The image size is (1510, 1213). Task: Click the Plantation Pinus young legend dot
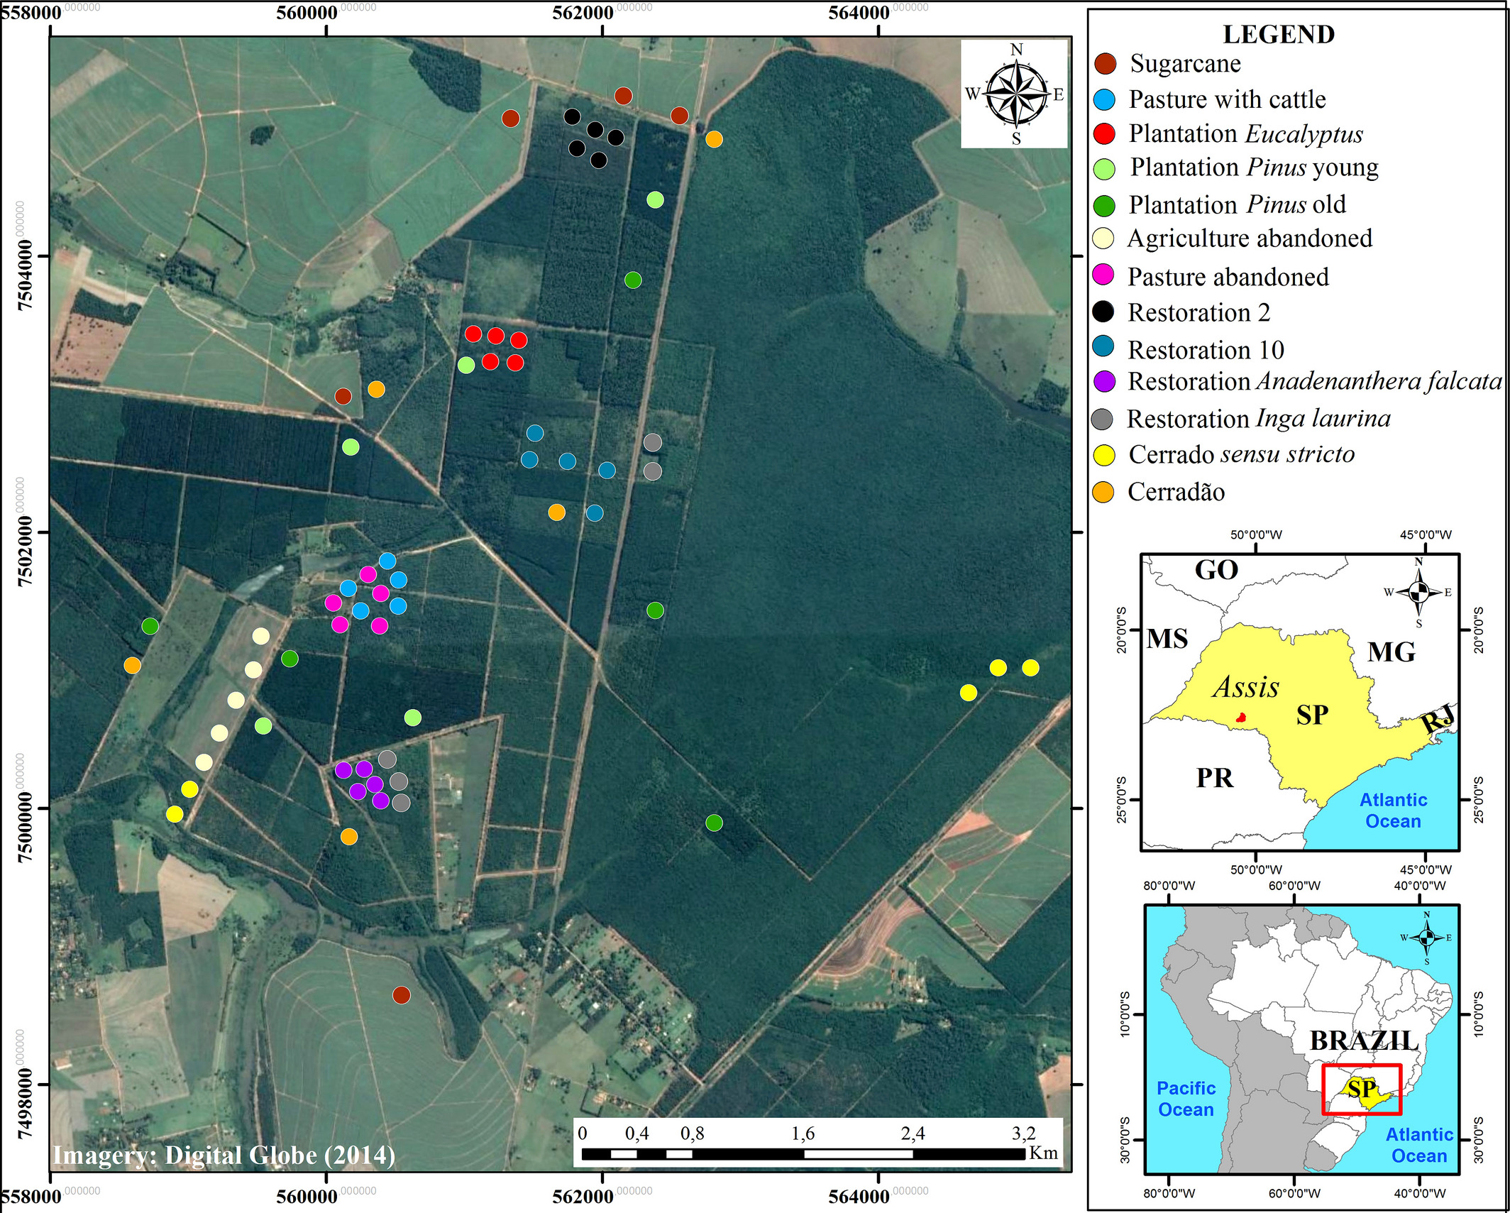[1105, 168]
